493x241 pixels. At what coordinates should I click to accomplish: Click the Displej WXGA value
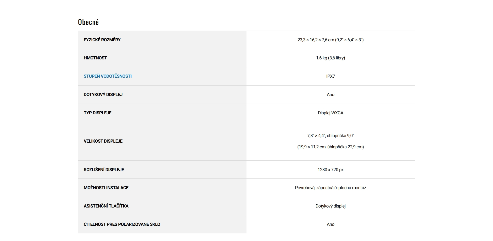point(330,113)
